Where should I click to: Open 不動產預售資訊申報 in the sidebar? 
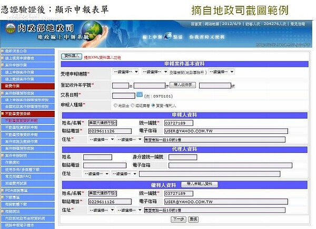[27, 134]
